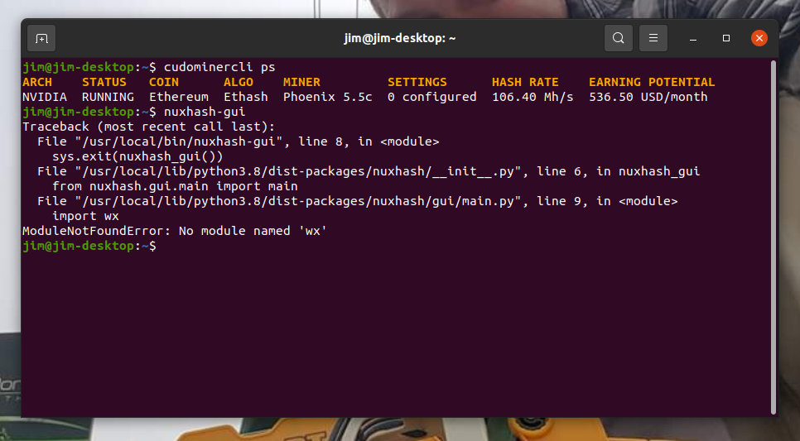Click the 'cudominercli ps' command text

pyautogui.click(x=219, y=67)
